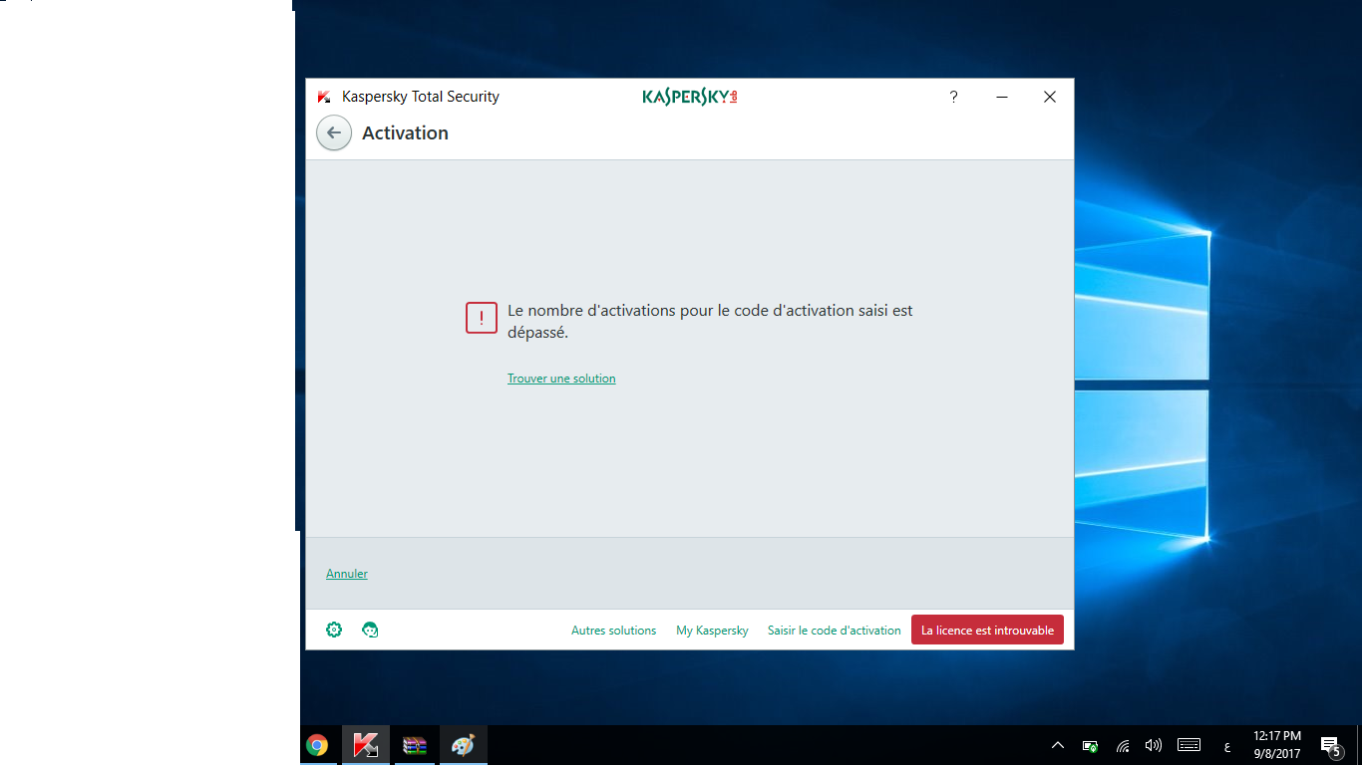Click the Kaspersky Lab logo

(690, 97)
